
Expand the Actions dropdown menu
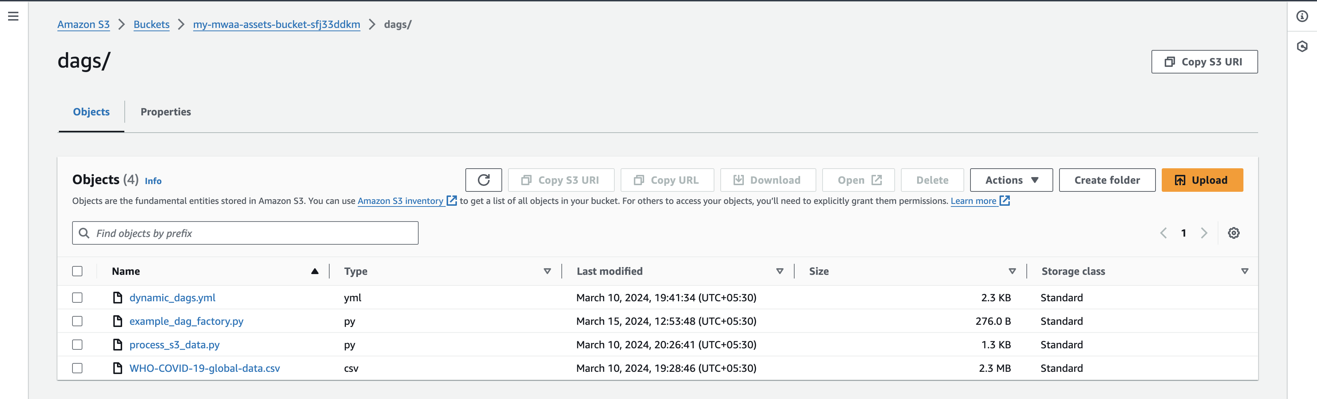pyautogui.click(x=1011, y=180)
